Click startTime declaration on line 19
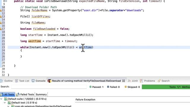This screenshot has width=190, height=107. click(36, 35)
